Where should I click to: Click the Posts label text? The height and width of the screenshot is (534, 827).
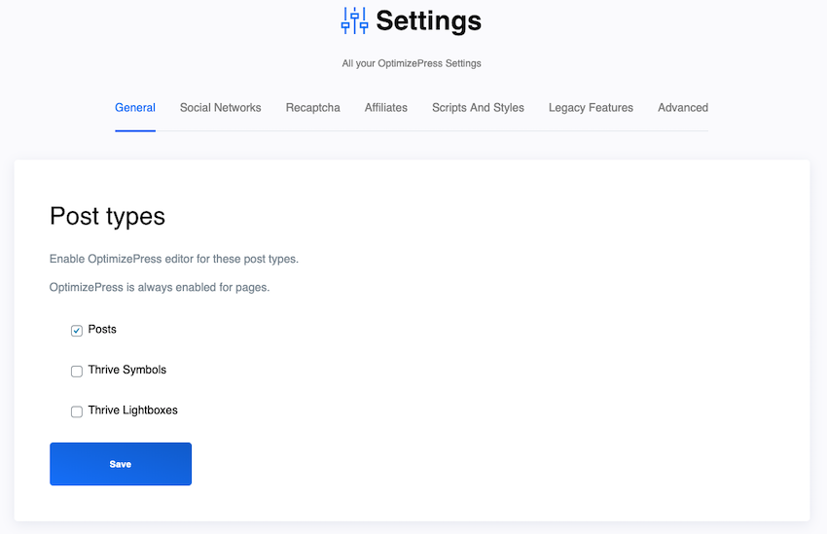102,330
